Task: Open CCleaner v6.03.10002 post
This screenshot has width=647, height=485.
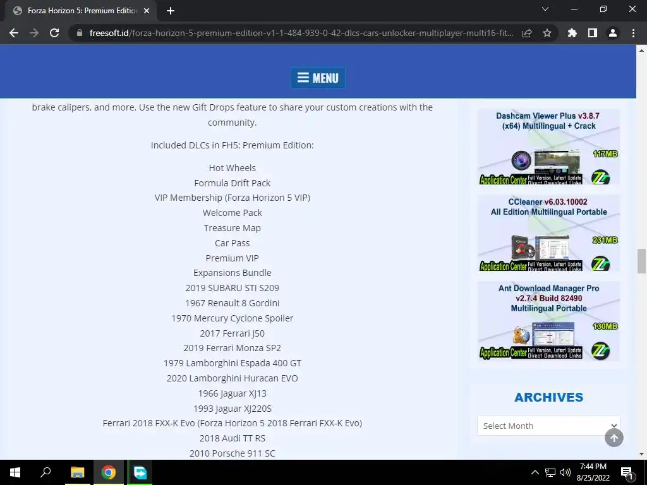Action: tap(548, 233)
